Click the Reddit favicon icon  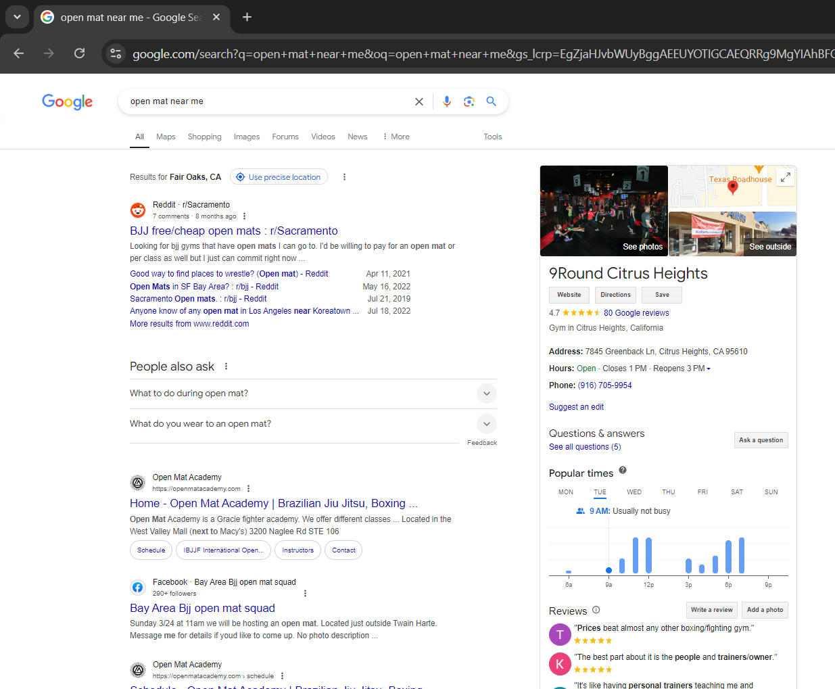coord(138,210)
